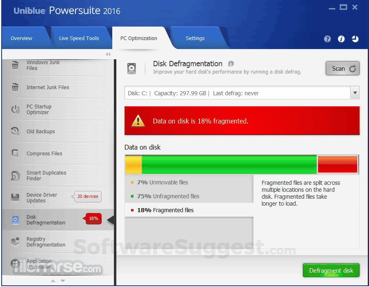Collapse the left sidebar with the double chevrons
The width and height of the screenshot is (369, 287).
(108, 54)
